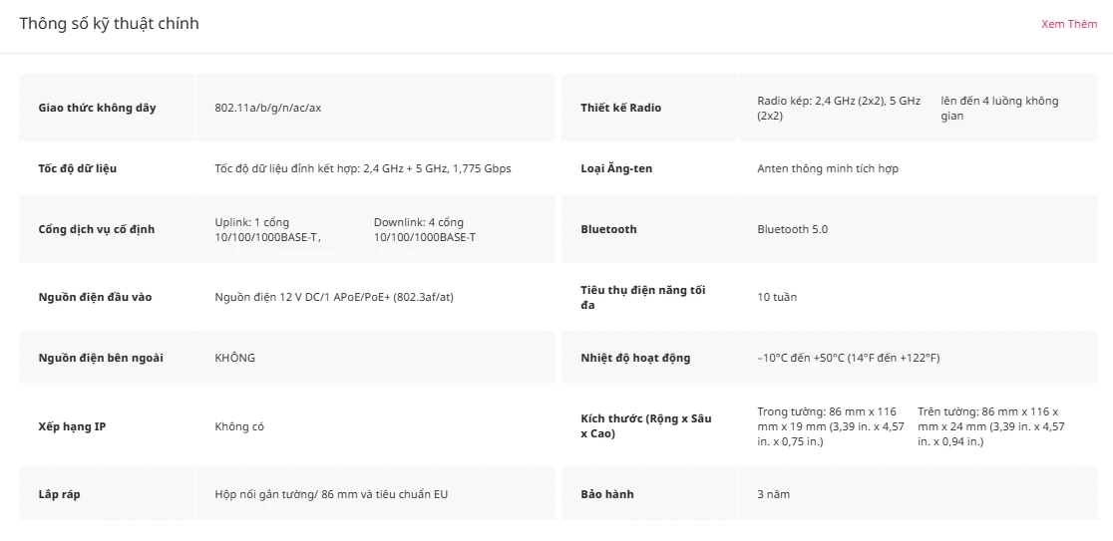
Task: Select the Giao thức không dây label
Action: pos(98,108)
